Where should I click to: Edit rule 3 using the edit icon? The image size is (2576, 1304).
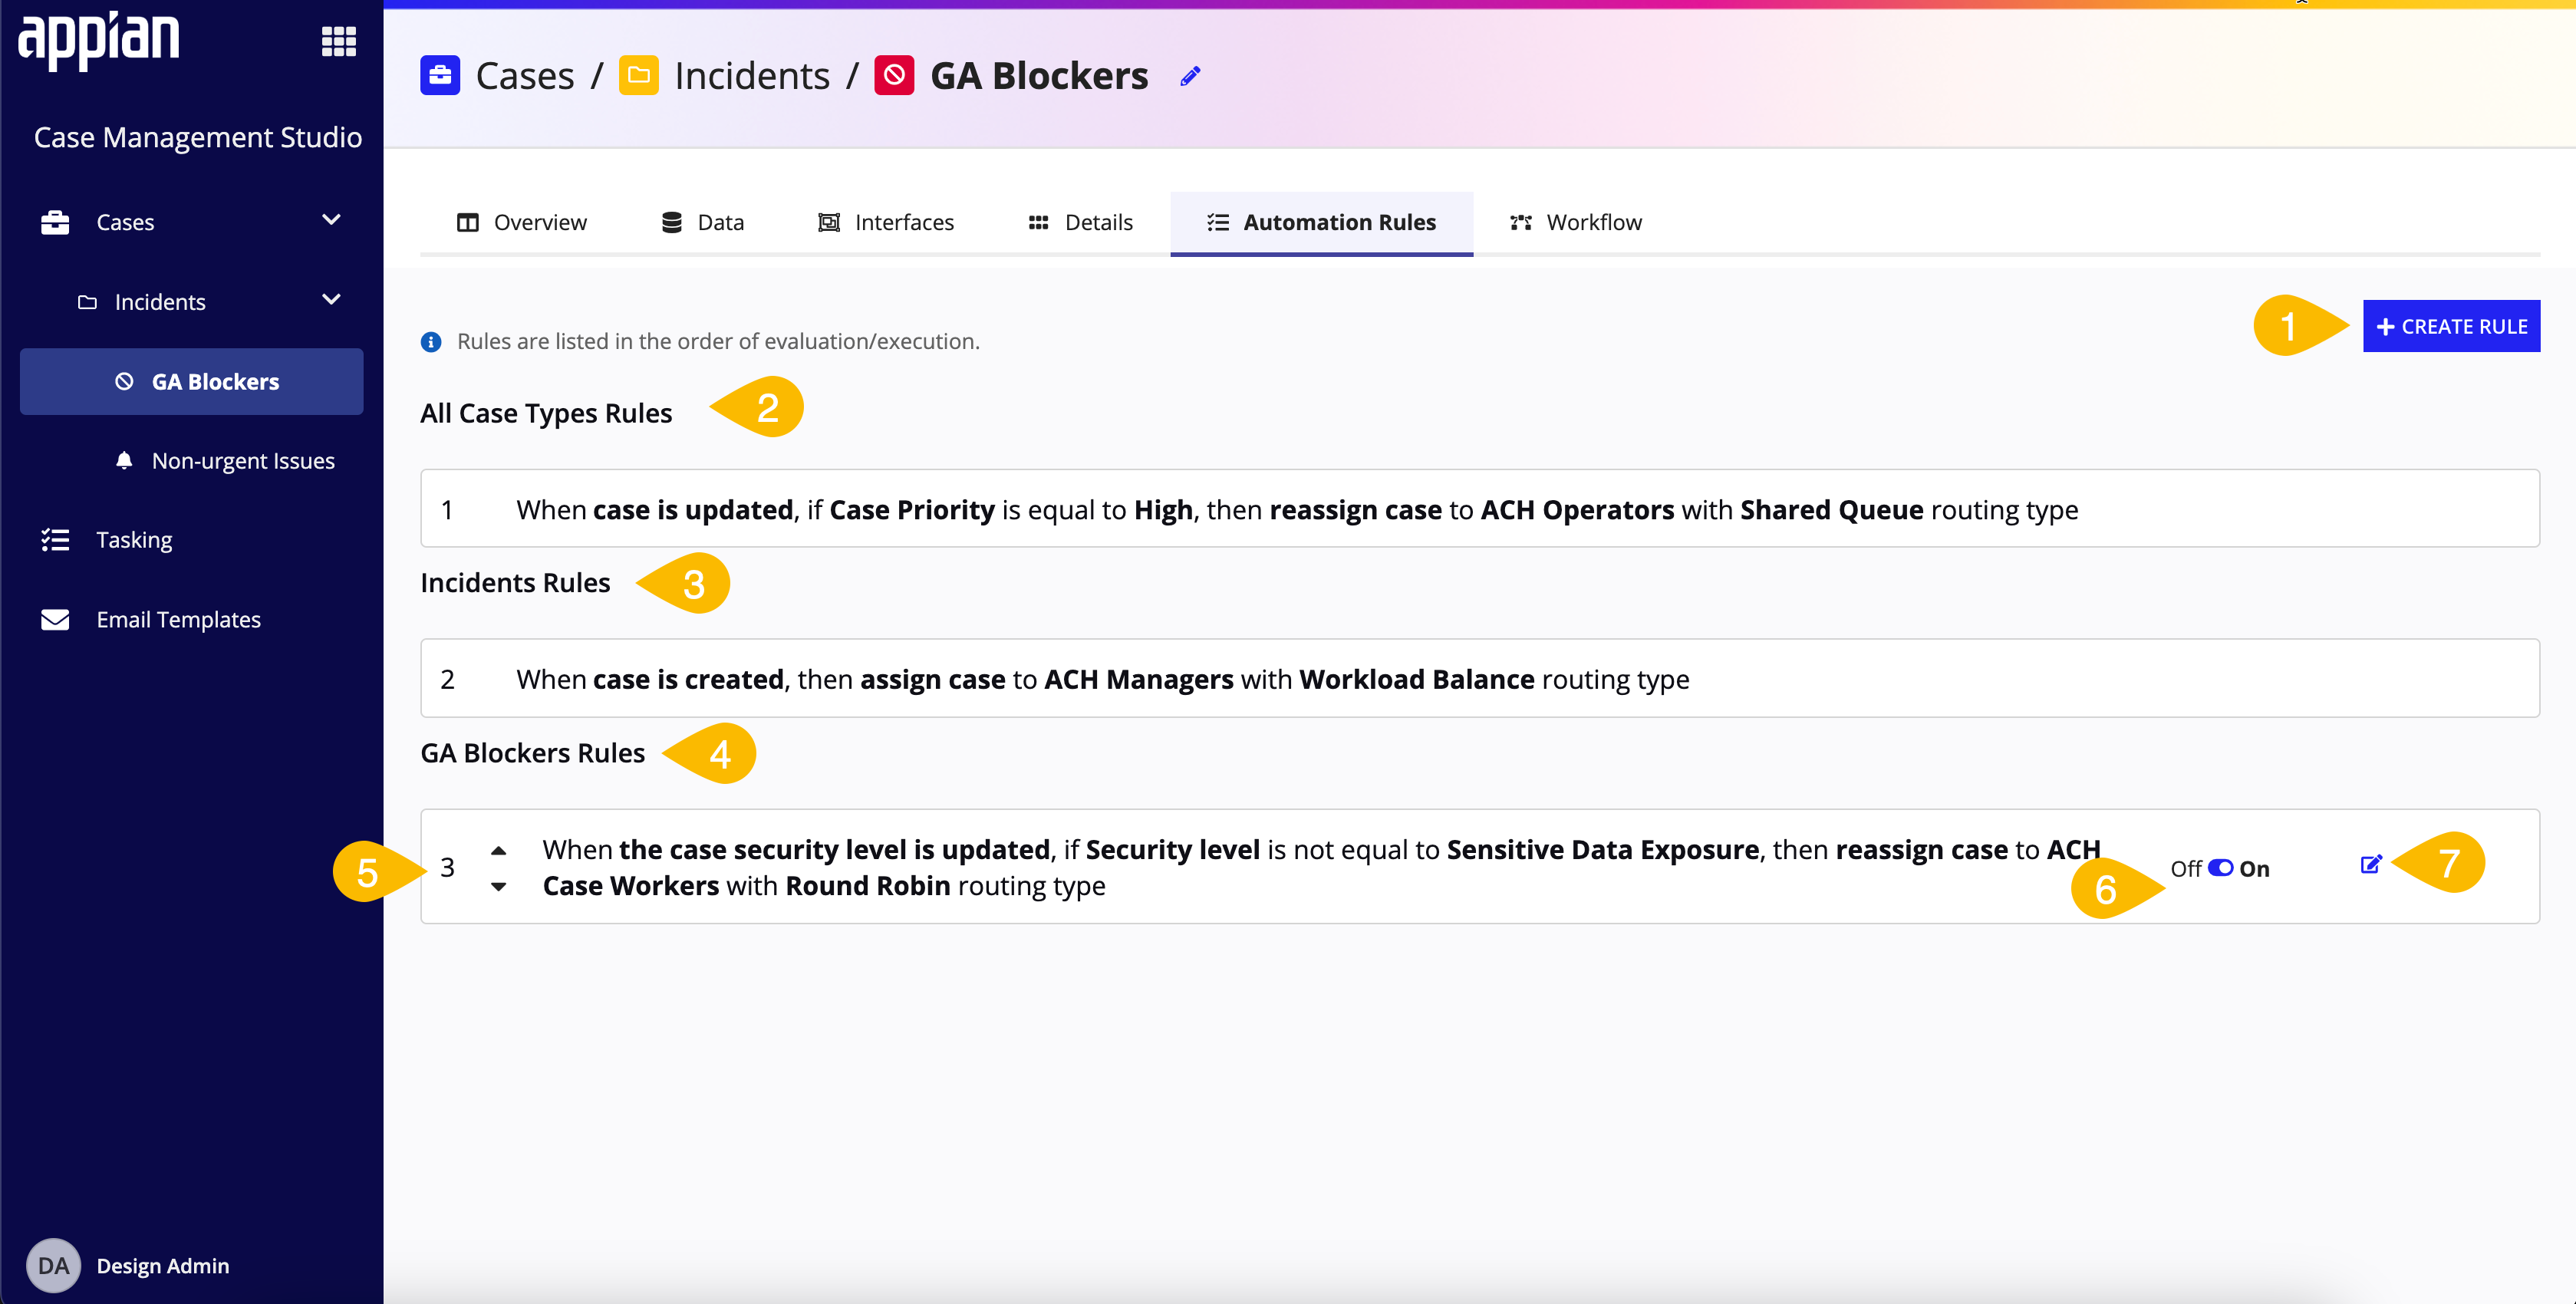tap(2371, 864)
